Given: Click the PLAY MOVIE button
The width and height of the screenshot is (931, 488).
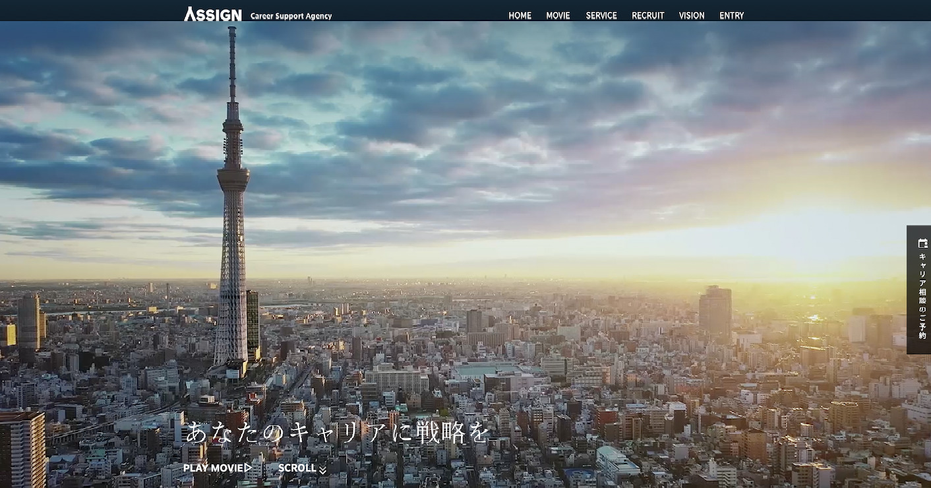Looking at the screenshot, I should (218, 468).
